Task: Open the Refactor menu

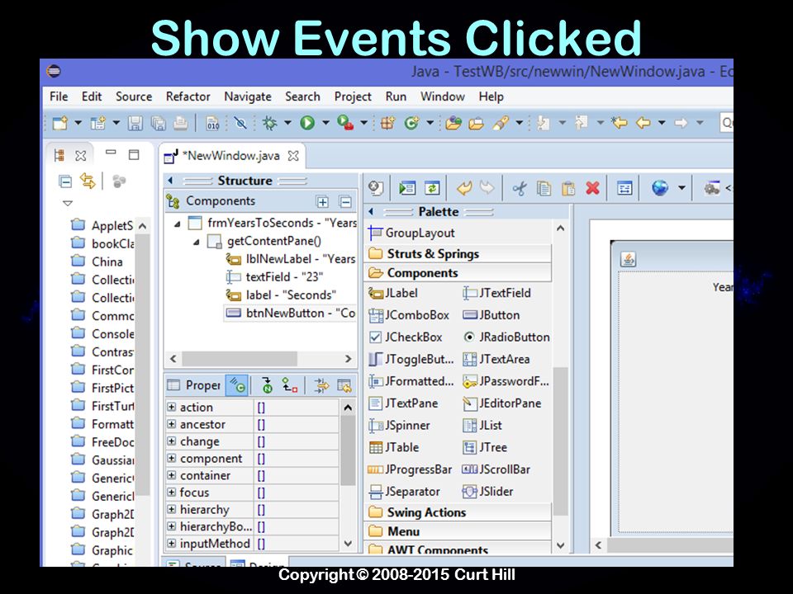Action: click(x=188, y=97)
